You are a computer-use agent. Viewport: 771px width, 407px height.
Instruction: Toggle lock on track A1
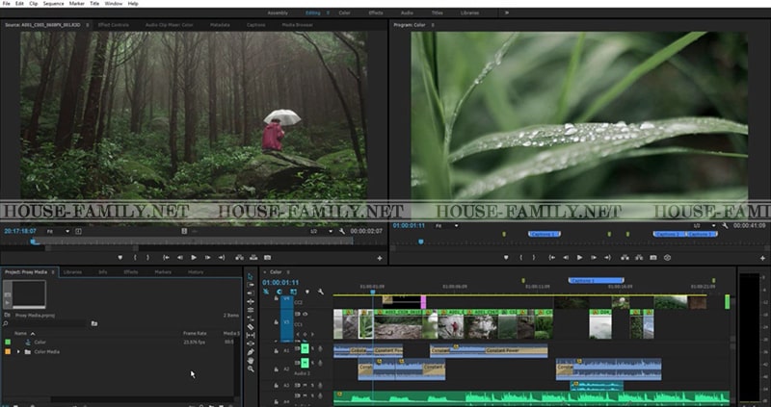point(276,350)
